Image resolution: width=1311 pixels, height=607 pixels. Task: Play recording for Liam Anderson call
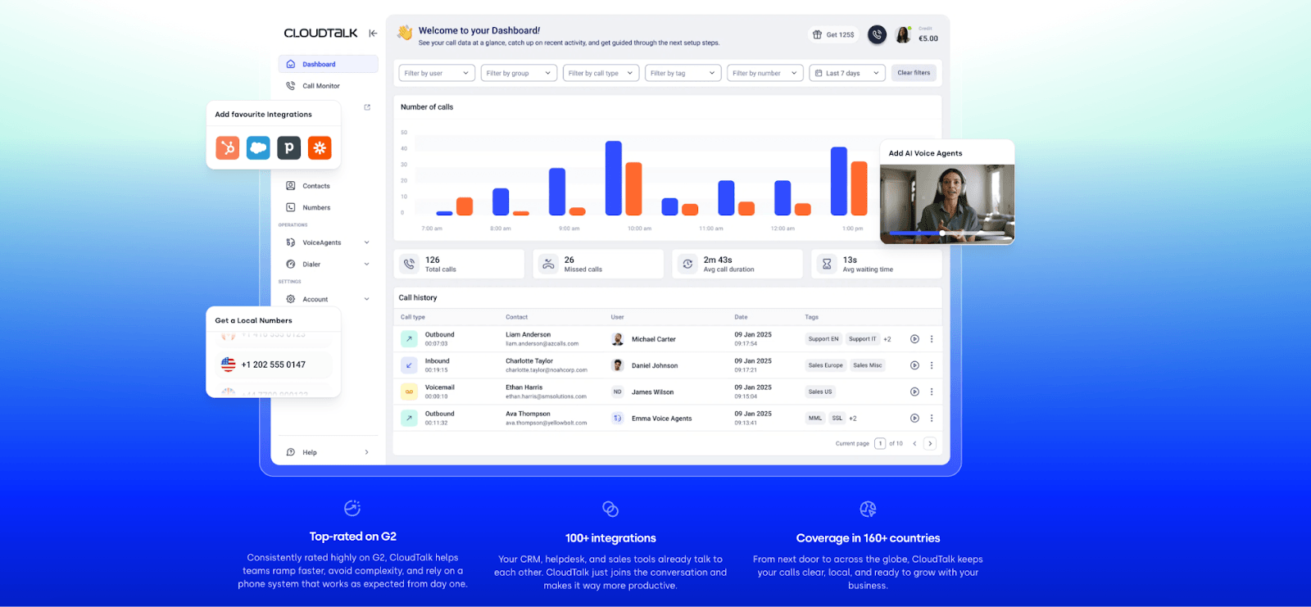pyautogui.click(x=914, y=339)
